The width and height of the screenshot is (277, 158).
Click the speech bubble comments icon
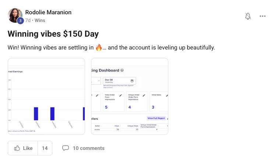pyautogui.click(x=66, y=148)
